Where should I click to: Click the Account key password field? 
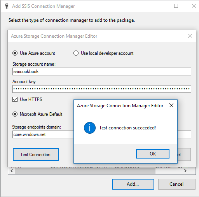[102, 89]
